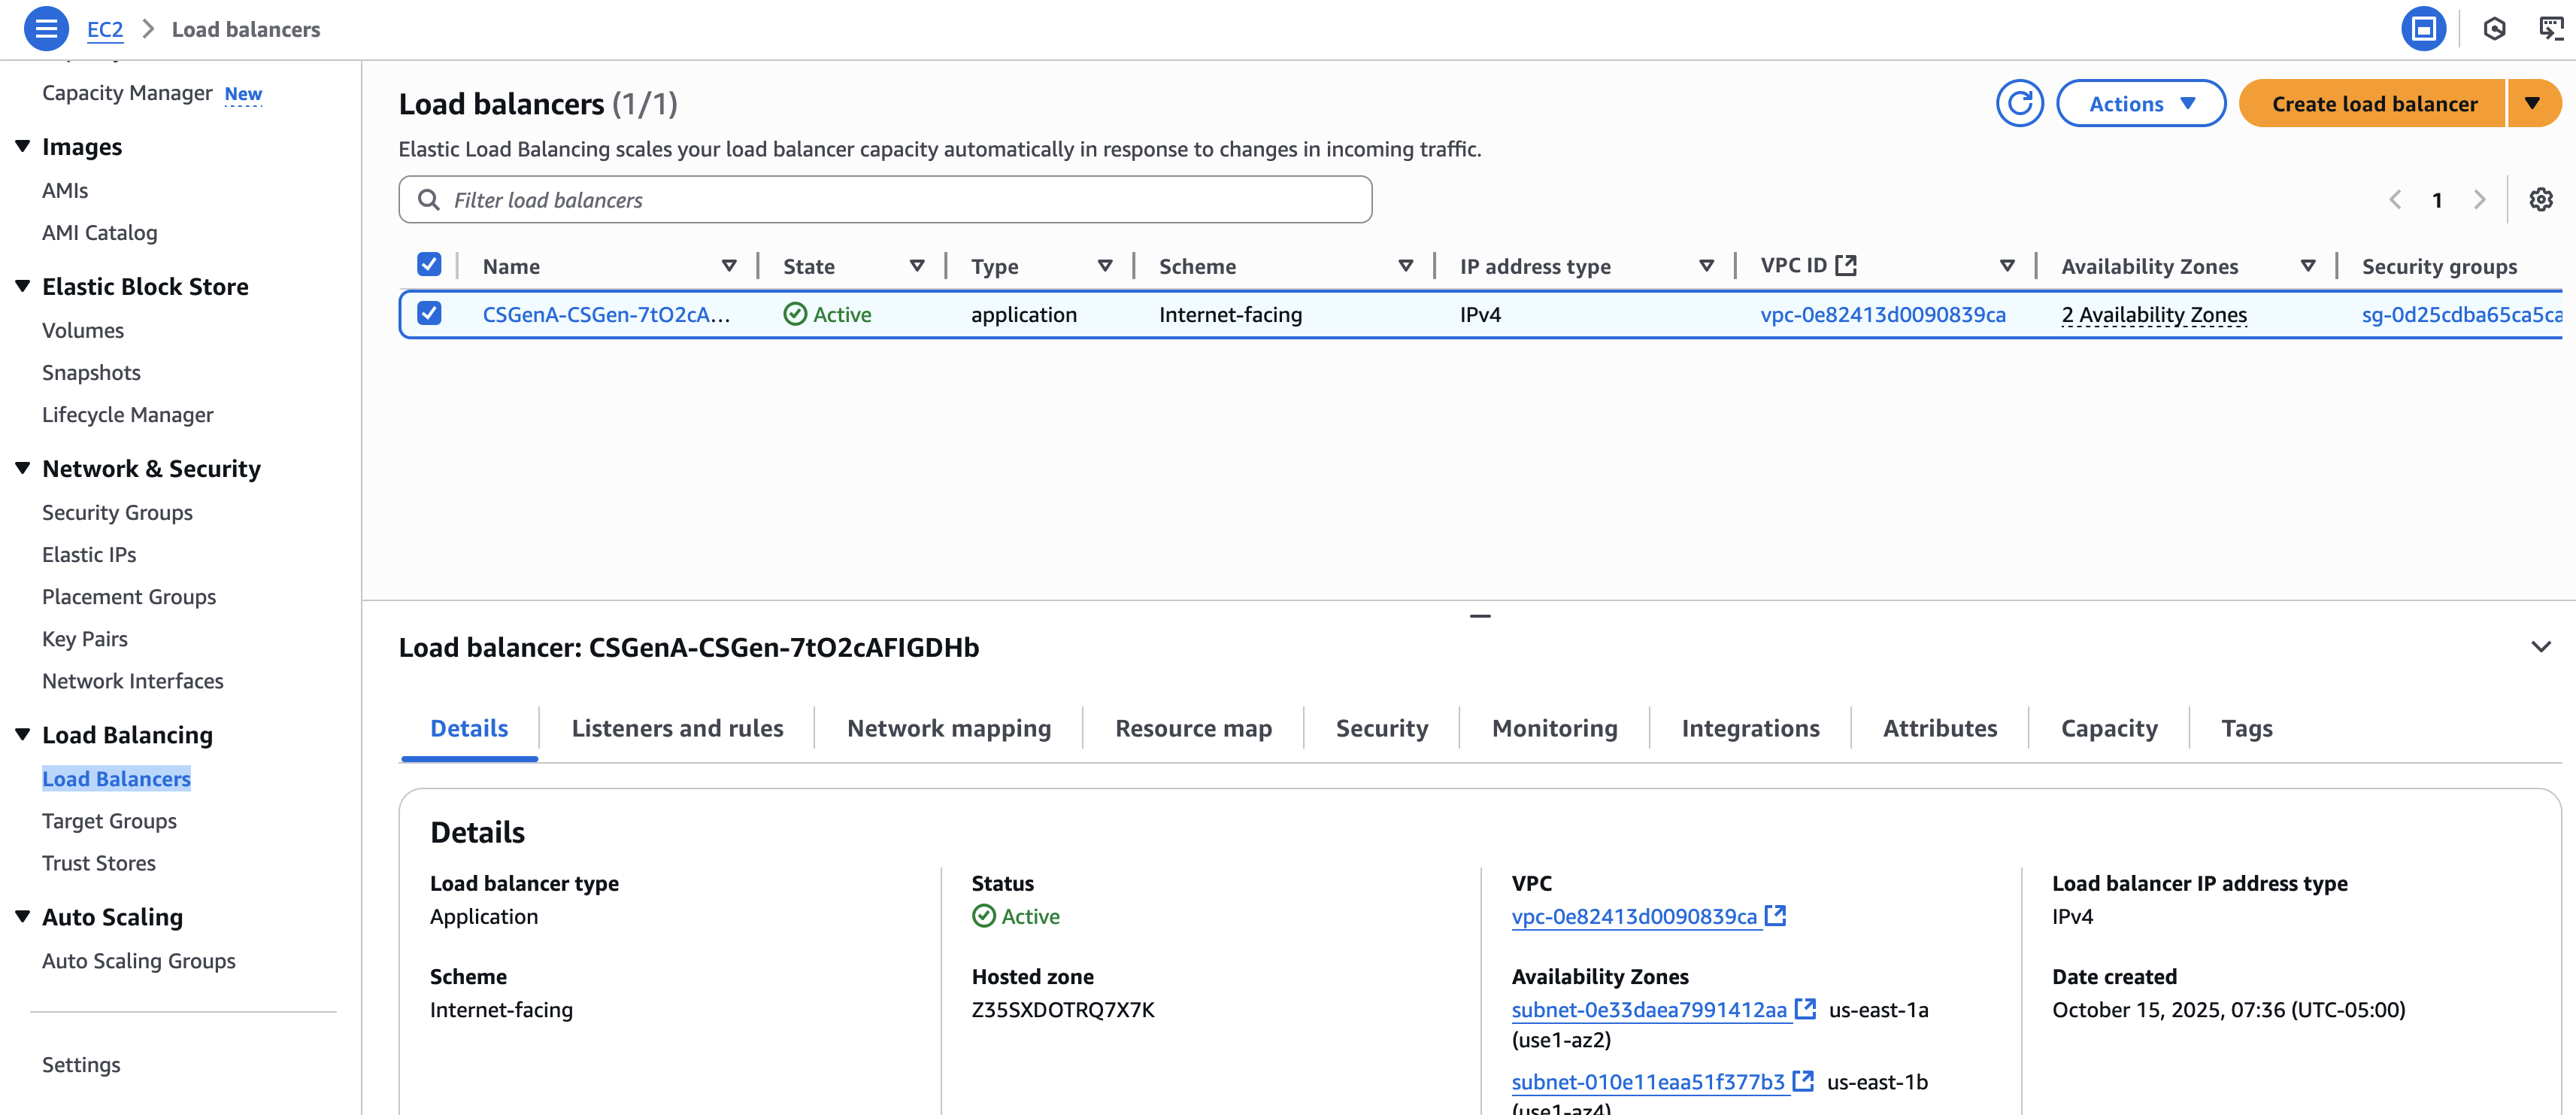
Task: Open table preferences gear icon
Action: coord(2540,200)
